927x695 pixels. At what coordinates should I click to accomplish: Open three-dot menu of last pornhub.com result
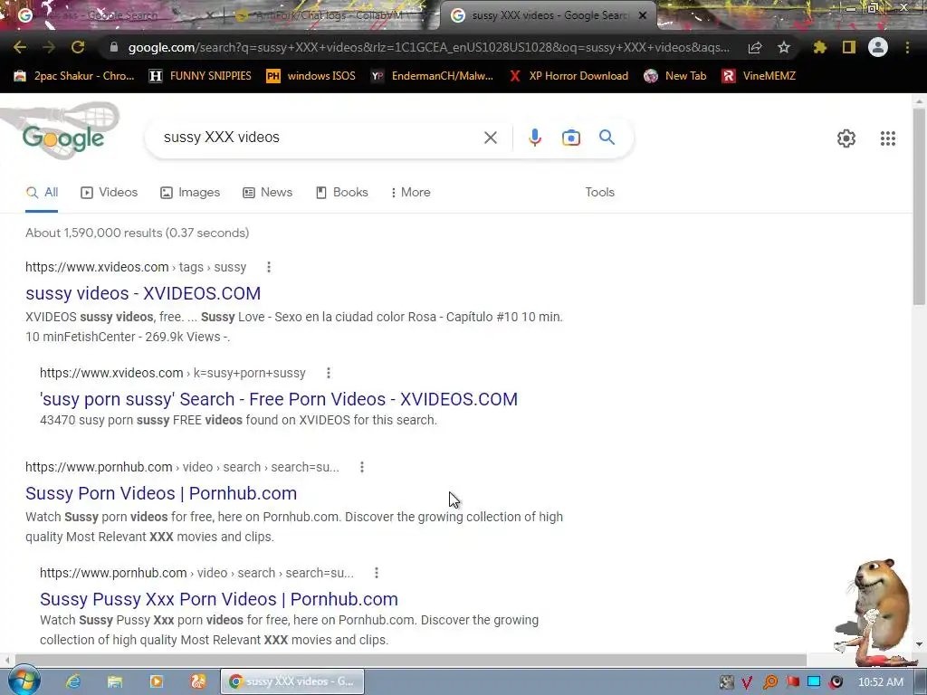(x=376, y=573)
